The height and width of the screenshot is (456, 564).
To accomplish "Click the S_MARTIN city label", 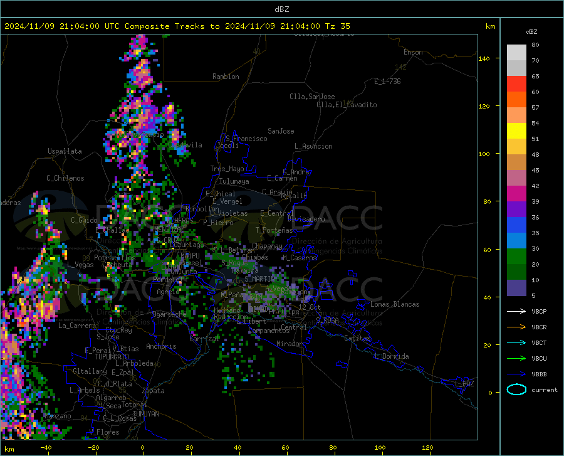I will click(259, 278).
